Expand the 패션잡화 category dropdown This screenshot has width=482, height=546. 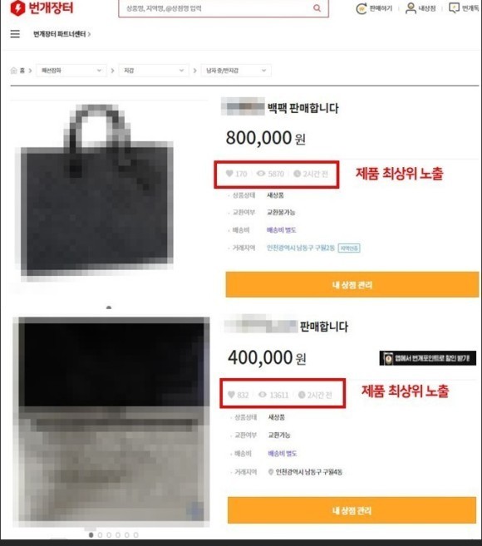pyautogui.click(x=71, y=71)
